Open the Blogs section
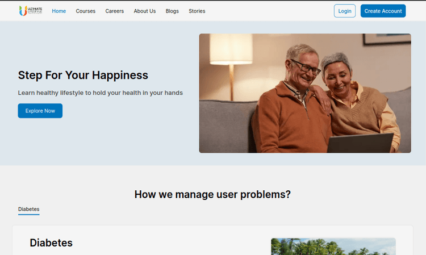Screen dimensions: 426x255 coord(172,11)
